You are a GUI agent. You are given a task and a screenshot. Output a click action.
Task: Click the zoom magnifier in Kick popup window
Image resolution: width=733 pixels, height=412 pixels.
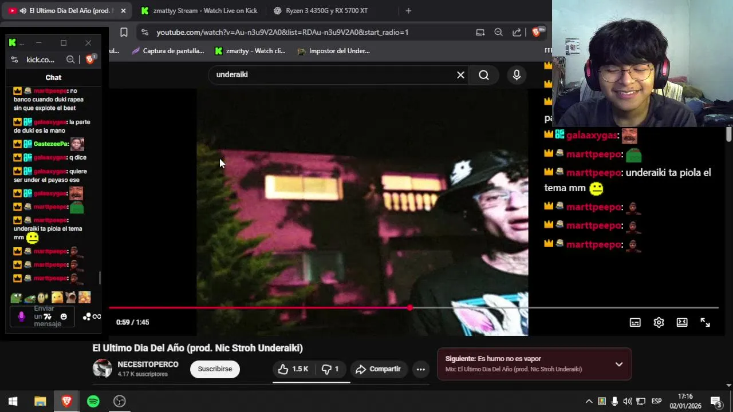[70, 60]
